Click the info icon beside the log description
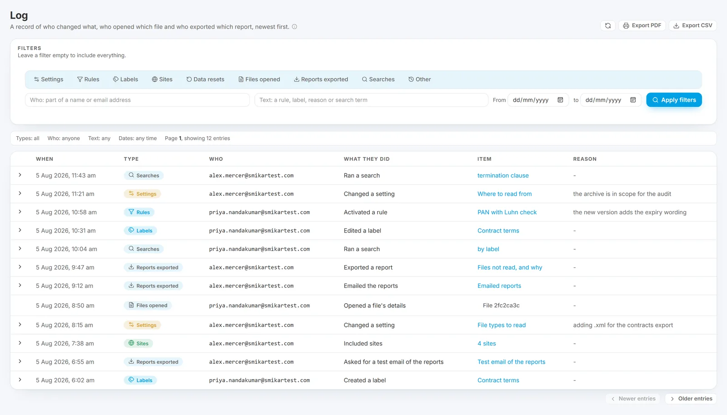 coord(294,27)
